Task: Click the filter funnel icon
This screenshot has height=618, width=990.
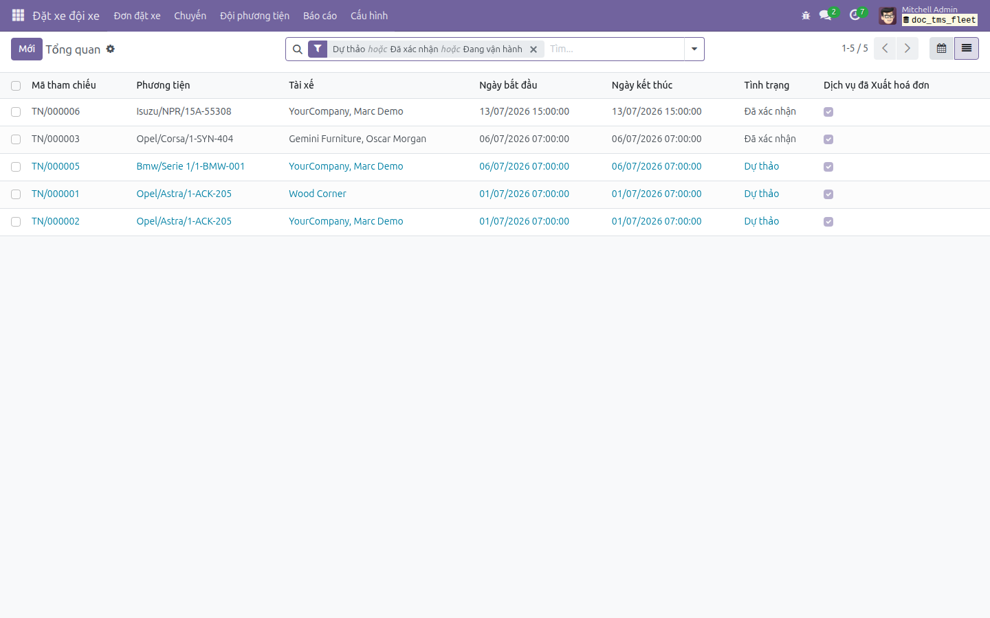Action: 318,49
